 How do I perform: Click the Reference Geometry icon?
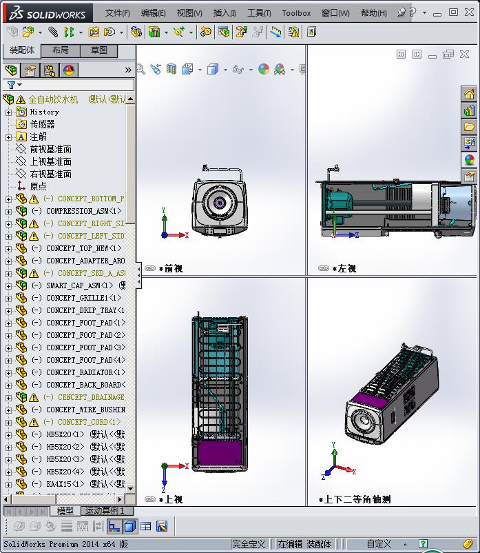[179, 32]
